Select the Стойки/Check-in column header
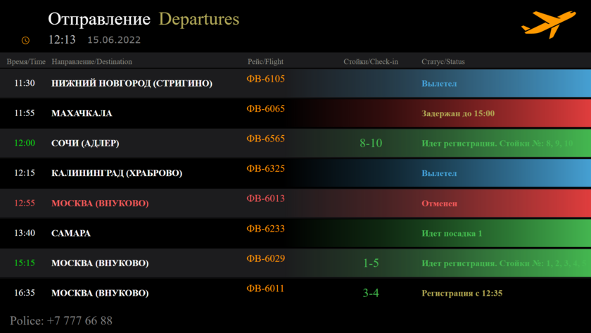591x333 pixels. tap(371, 62)
